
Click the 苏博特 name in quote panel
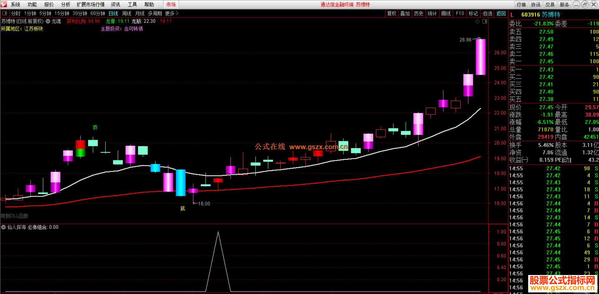[x=551, y=15]
